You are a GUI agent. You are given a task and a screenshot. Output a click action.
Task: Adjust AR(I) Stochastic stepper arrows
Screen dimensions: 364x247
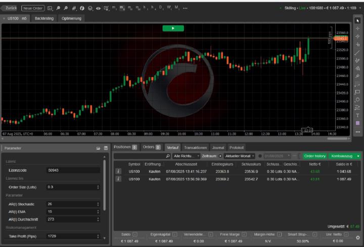[98, 204]
